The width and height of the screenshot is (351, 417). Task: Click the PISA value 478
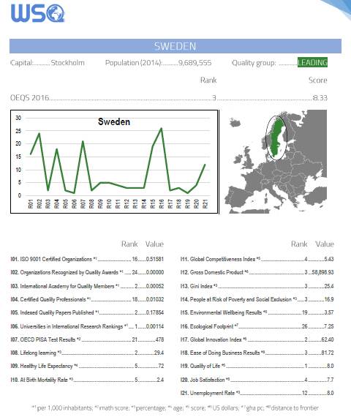click(159, 339)
